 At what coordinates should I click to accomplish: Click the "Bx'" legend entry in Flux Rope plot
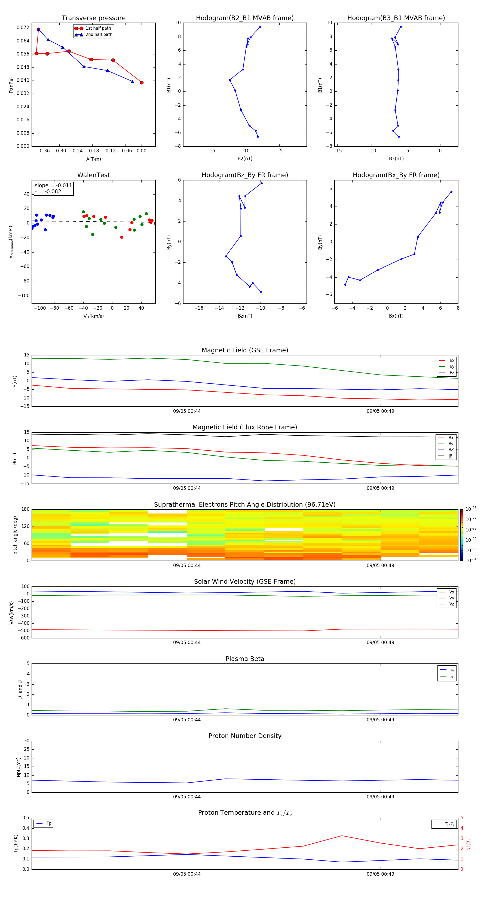point(446,438)
